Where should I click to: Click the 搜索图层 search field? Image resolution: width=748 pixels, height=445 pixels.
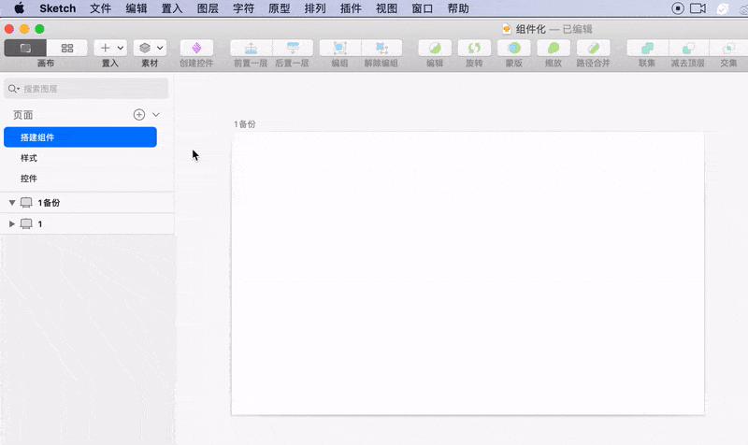tap(89, 89)
